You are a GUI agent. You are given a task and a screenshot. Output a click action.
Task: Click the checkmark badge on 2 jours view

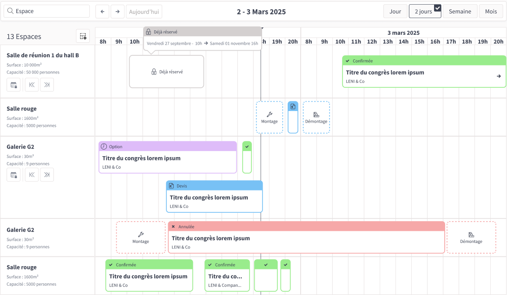437,7
